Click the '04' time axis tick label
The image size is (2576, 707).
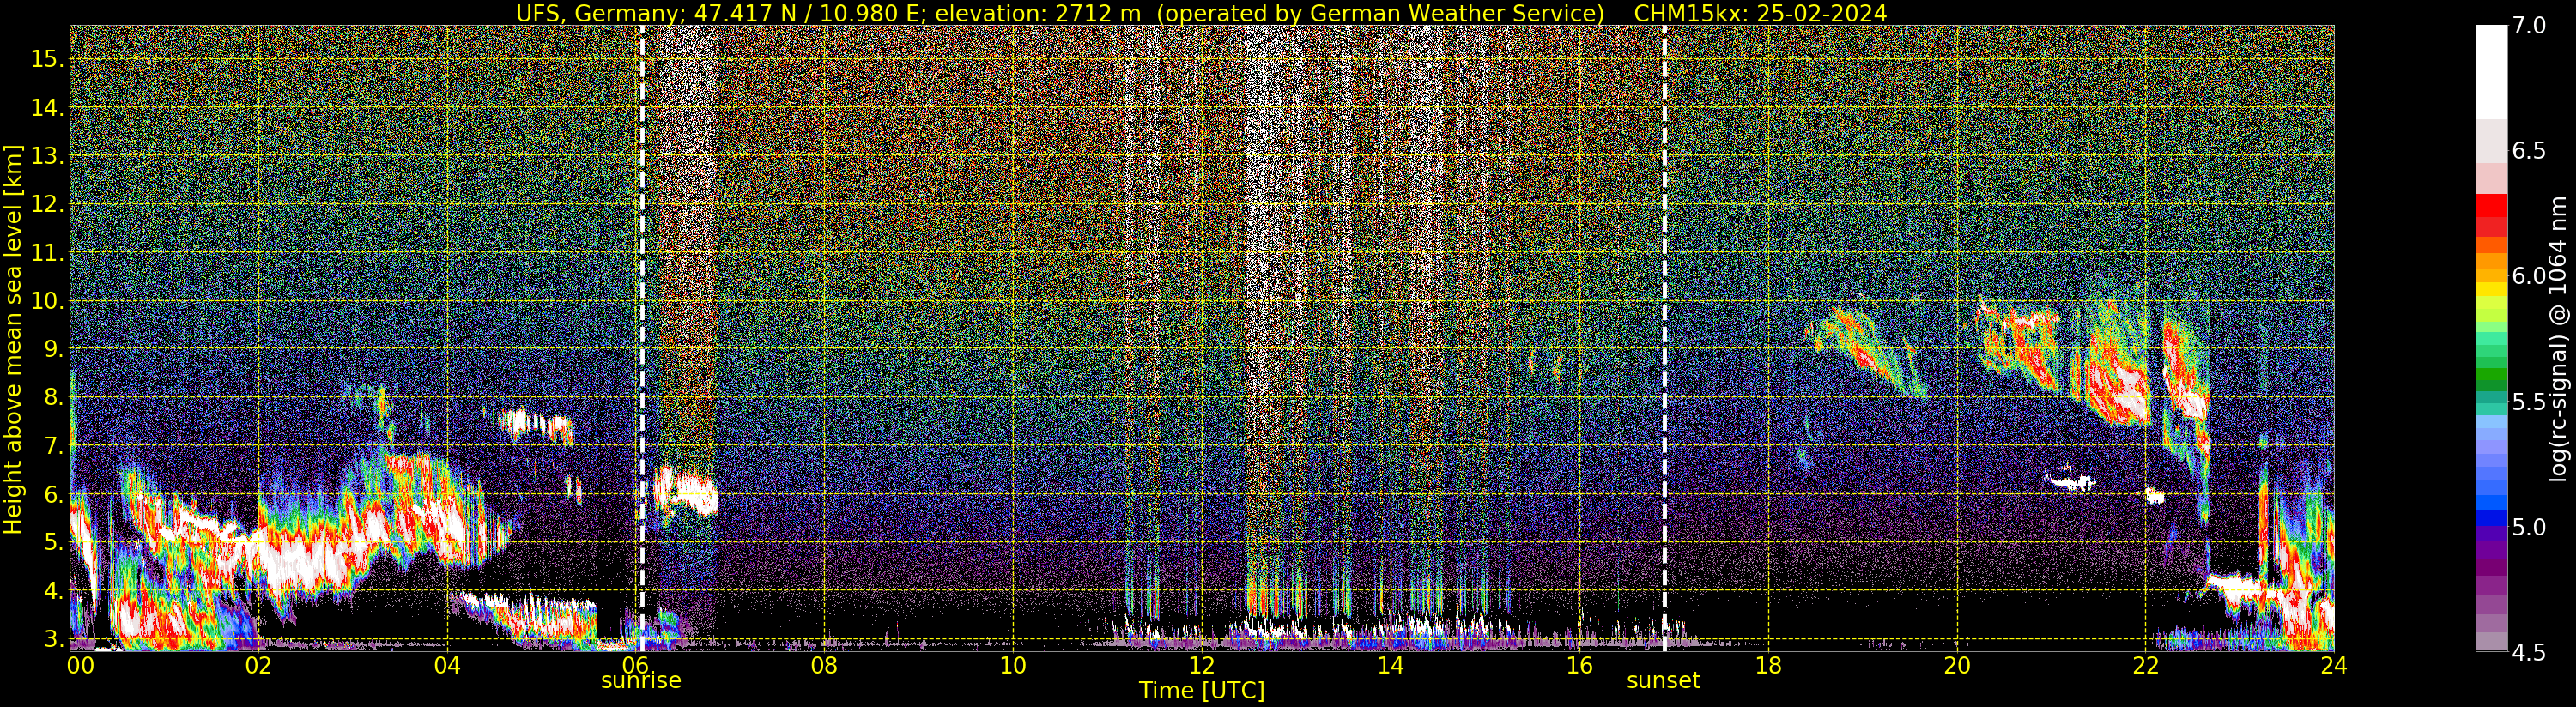(447, 665)
